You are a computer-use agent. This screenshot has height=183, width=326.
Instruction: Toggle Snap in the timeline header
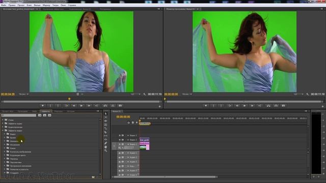click(x=128, y=123)
